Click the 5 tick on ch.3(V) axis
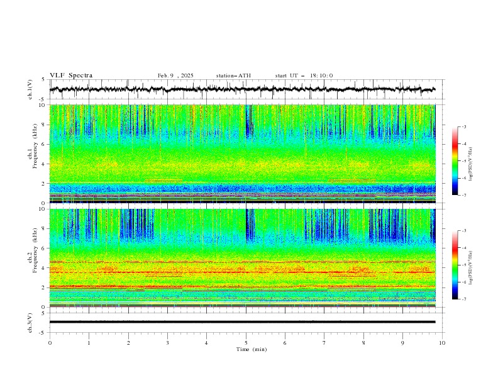The width and height of the screenshot is (498, 385). point(44,313)
